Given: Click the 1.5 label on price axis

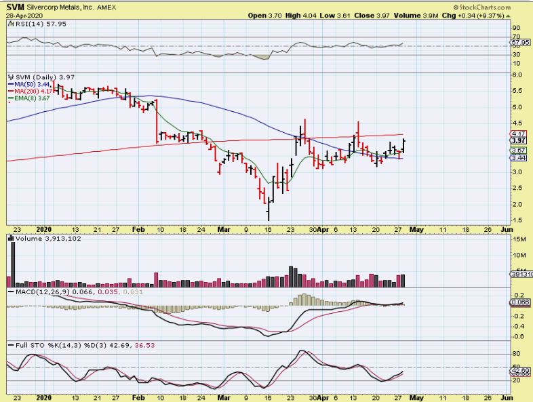Looking at the screenshot, I should [x=517, y=220].
